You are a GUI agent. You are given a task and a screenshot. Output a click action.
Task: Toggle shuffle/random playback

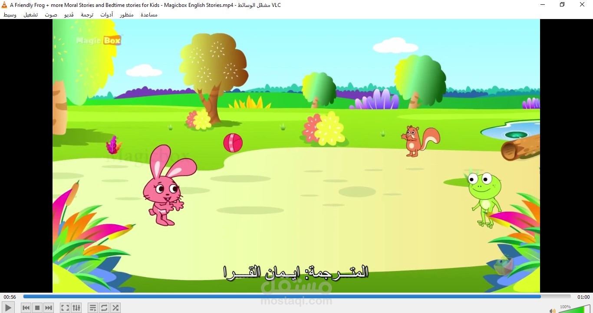(115, 308)
